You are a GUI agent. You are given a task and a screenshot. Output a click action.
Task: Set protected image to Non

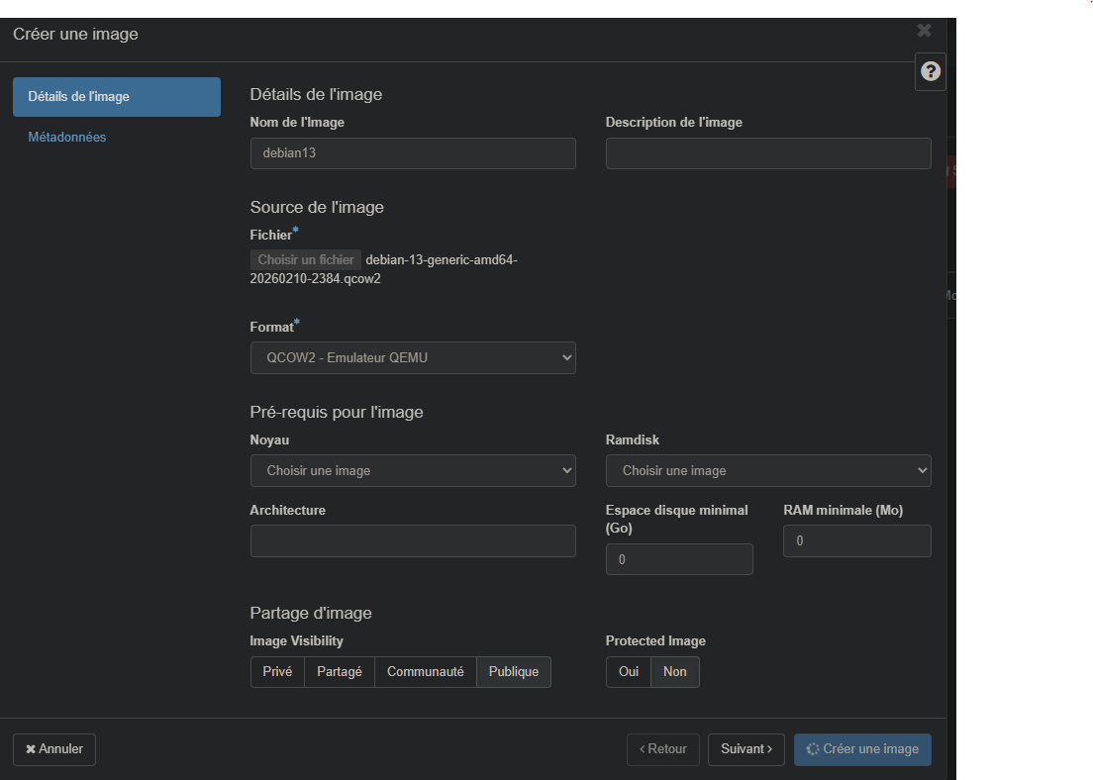tap(674, 671)
